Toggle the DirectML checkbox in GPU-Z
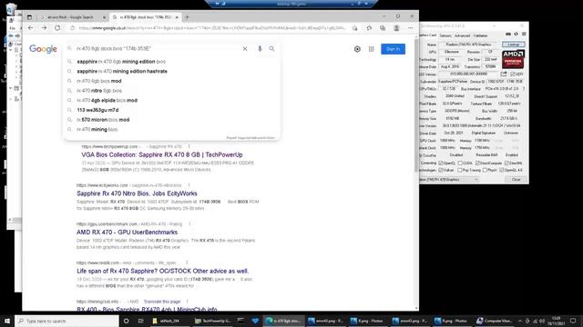 click(506, 163)
